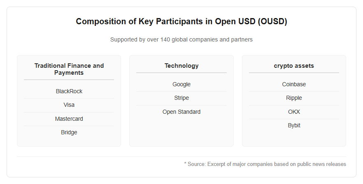The width and height of the screenshot is (363, 184).
Task: Click the crypto assets heading
Action: (x=294, y=66)
